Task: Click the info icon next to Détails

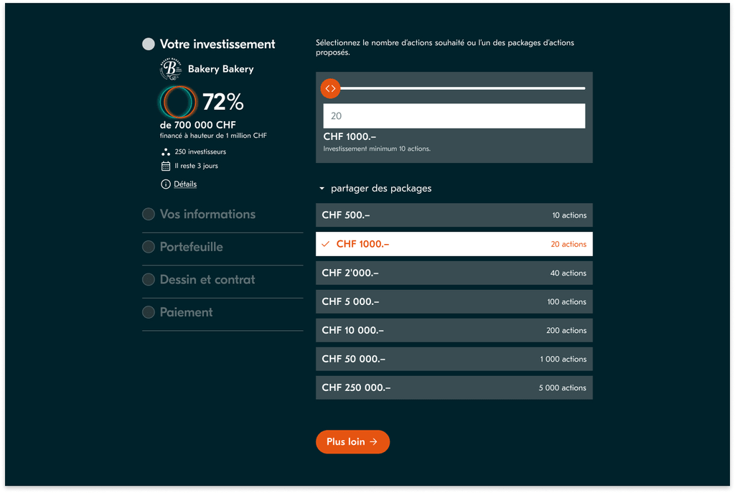Action: click(166, 184)
